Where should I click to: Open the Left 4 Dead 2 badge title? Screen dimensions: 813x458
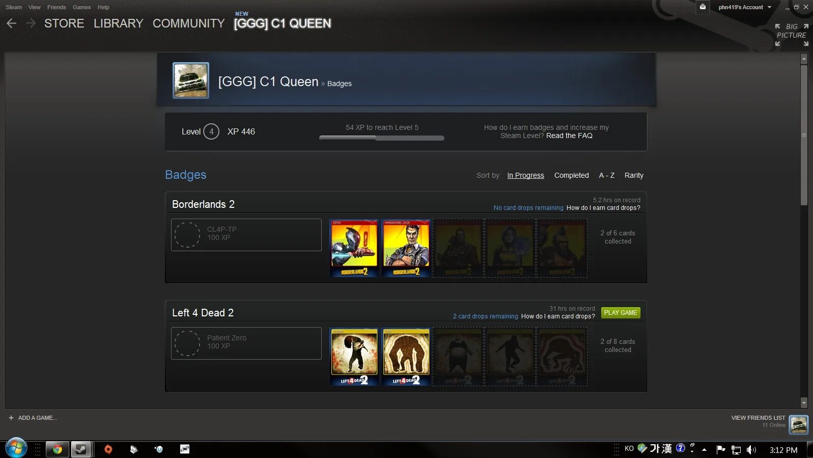(203, 313)
